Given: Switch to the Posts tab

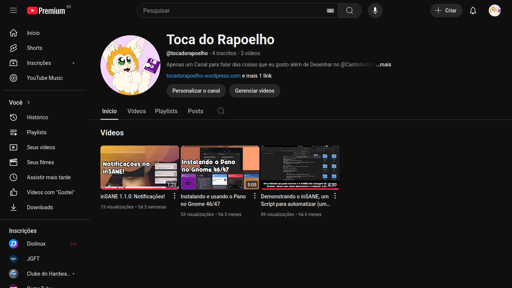Looking at the screenshot, I should pos(195,111).
